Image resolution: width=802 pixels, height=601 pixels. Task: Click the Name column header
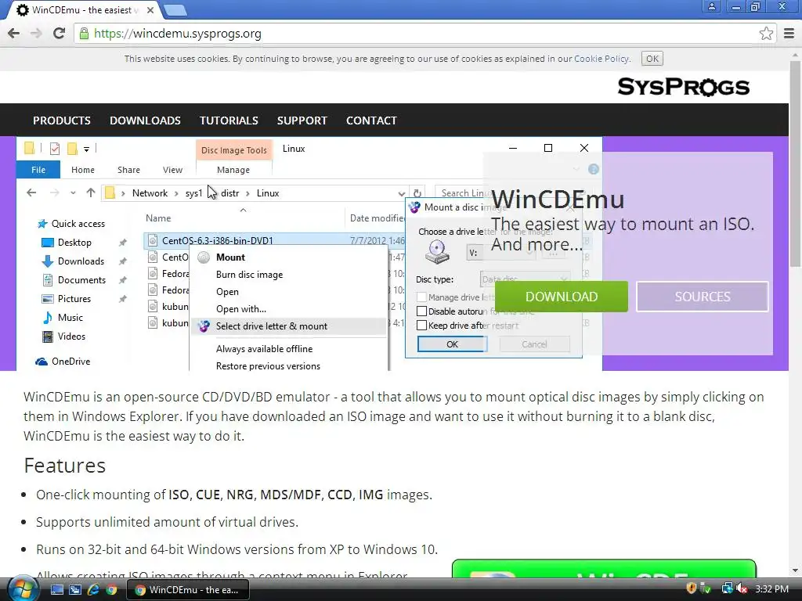click(158, 218)
